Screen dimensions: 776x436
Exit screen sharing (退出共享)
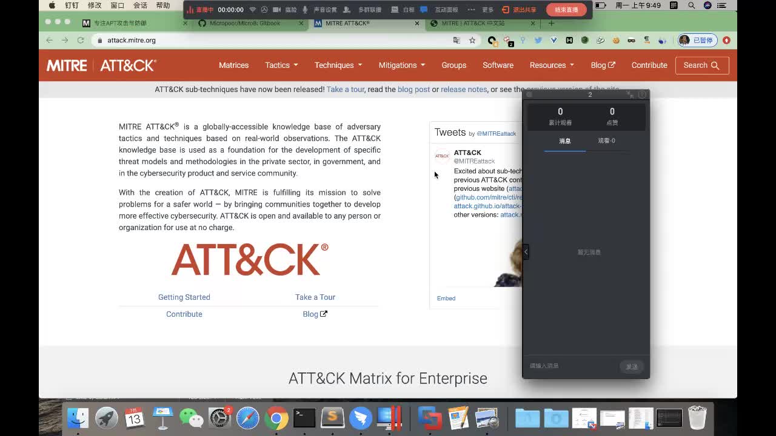pyautogui.click(x=520, y=10)
